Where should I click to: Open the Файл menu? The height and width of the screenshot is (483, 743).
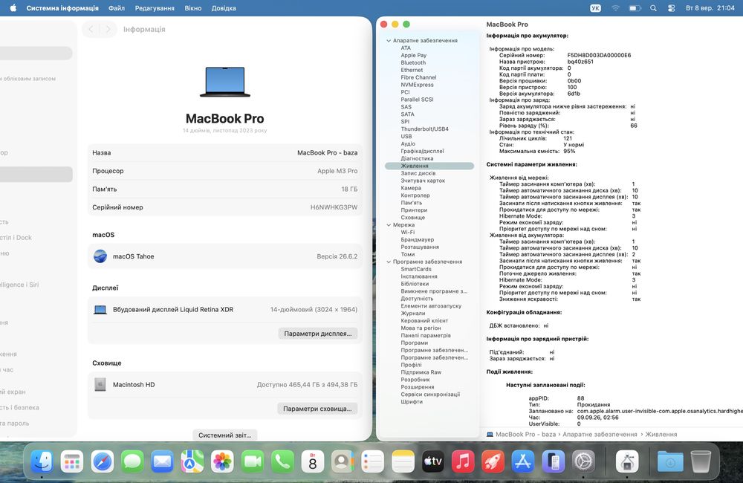[x=116, y=8]
